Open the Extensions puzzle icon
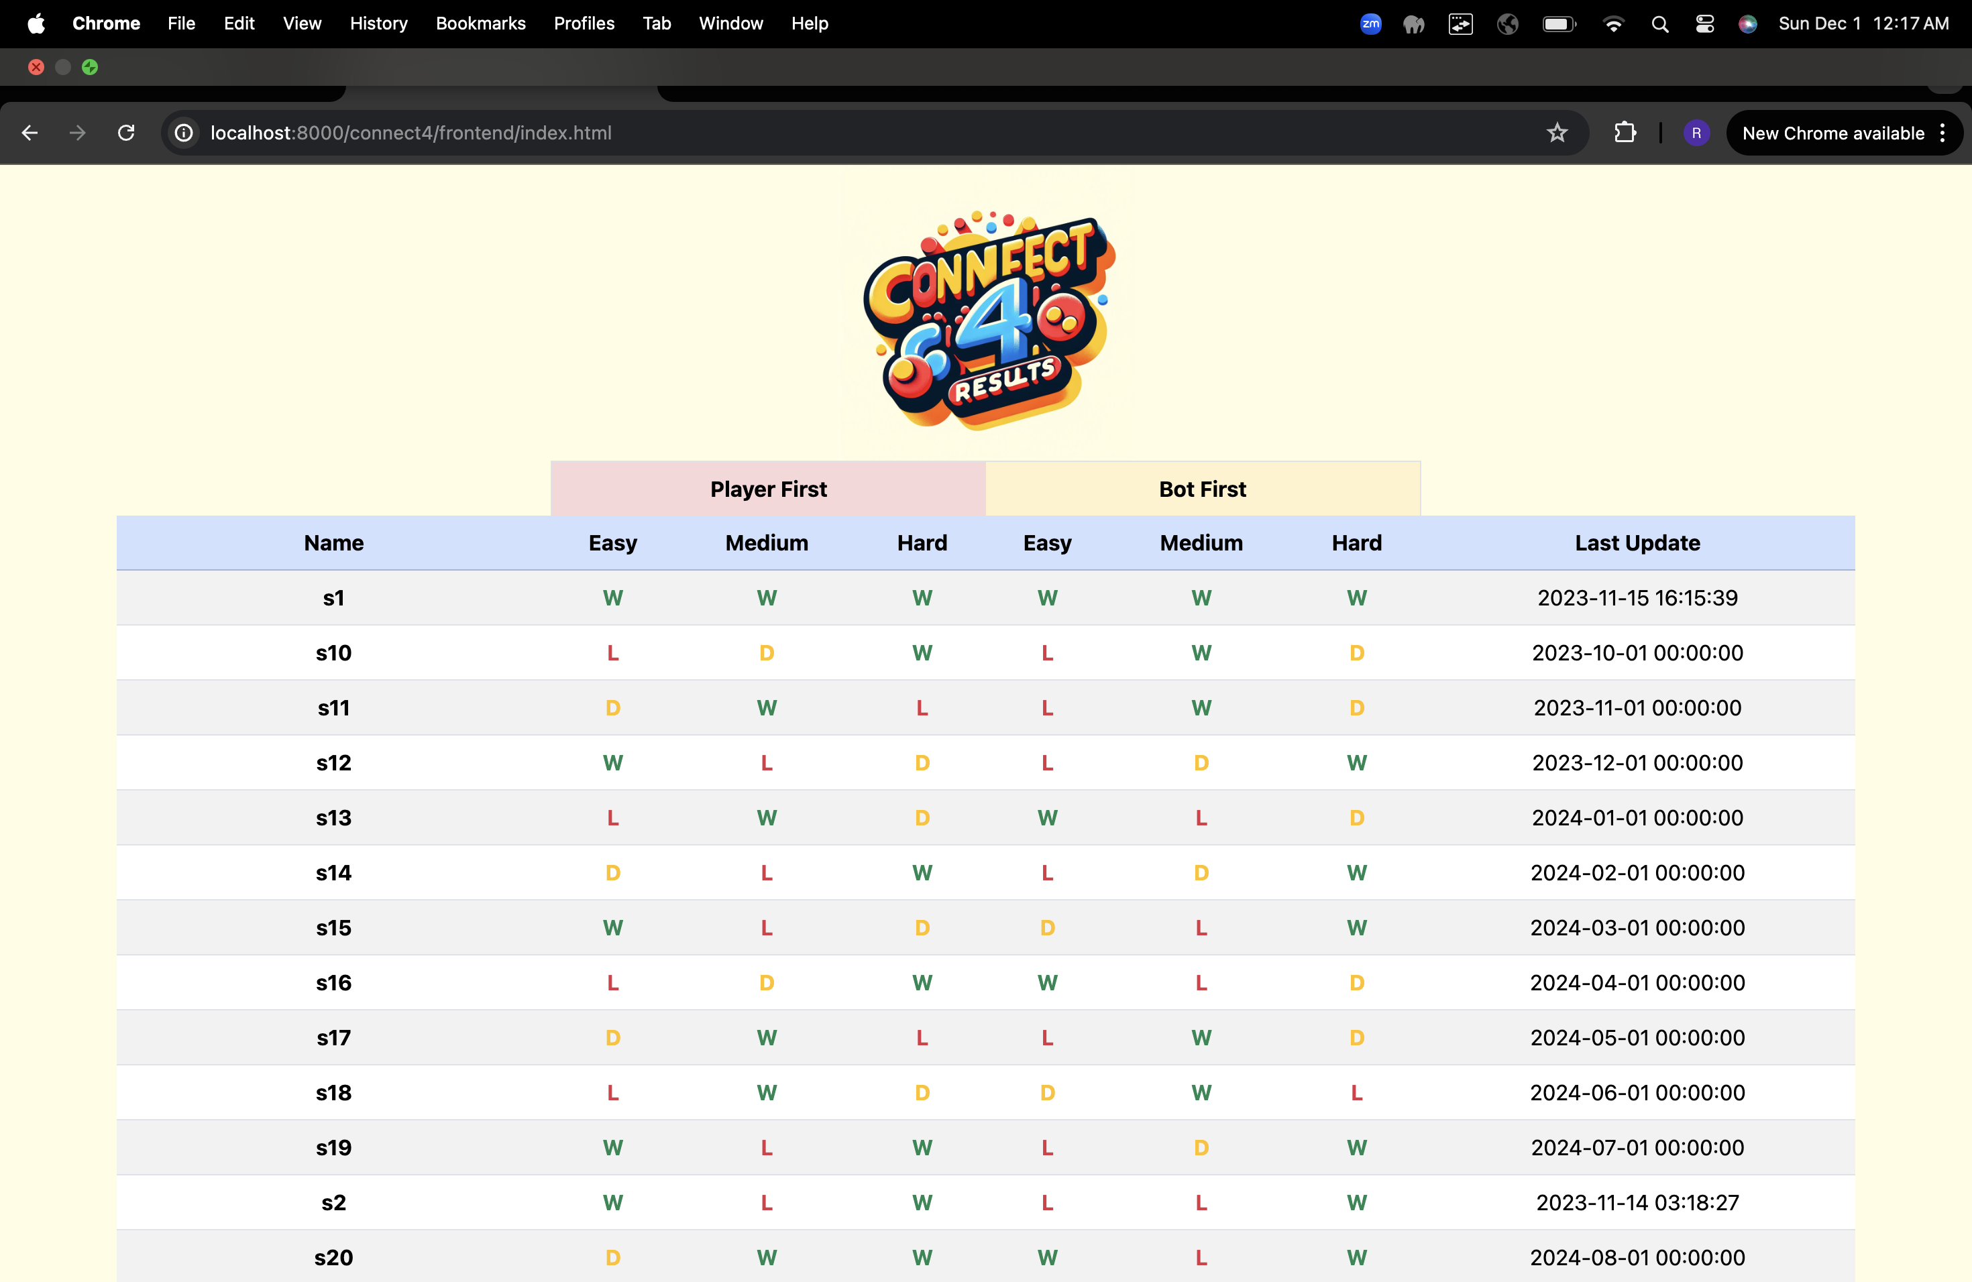The height and width of the screenshot is (1282, 1972). coord(1625,133)
